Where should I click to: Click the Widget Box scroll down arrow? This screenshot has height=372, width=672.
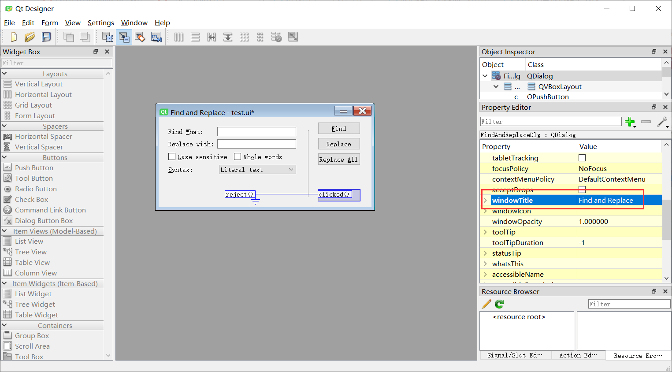(x=108, y=355)
